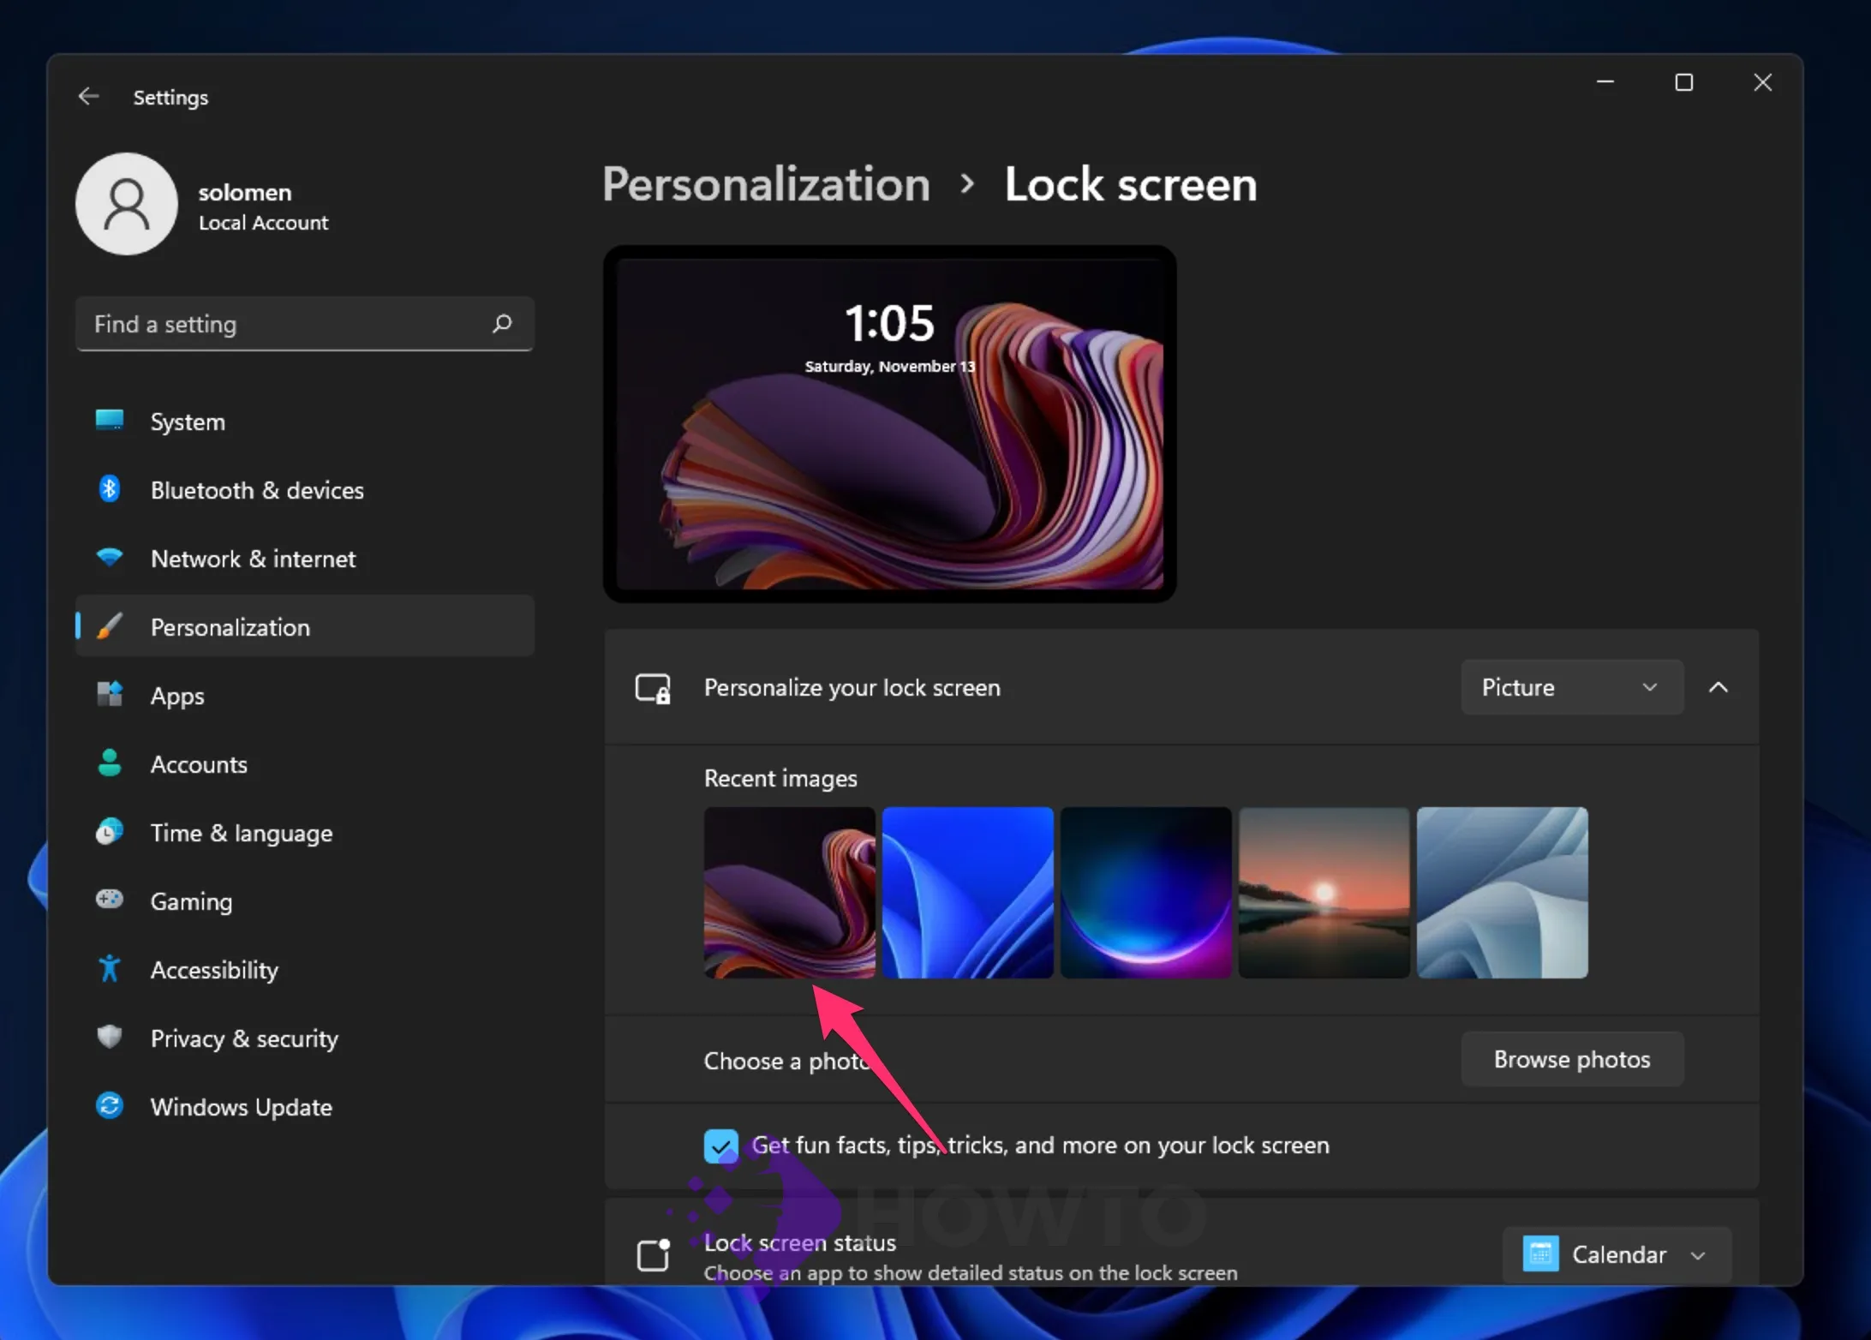The height and width of the screenshot is (1340, 1871).
Task: Click the Accessibility figure icon
Action: tap(110, 969)
